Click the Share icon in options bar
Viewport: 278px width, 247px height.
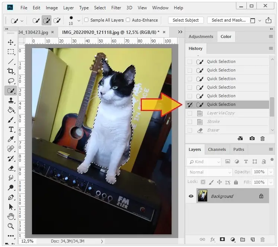[268, 20]
